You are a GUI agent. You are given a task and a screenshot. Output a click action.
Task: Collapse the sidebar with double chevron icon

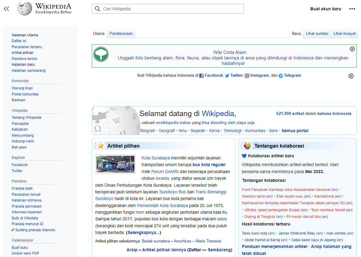6,9
